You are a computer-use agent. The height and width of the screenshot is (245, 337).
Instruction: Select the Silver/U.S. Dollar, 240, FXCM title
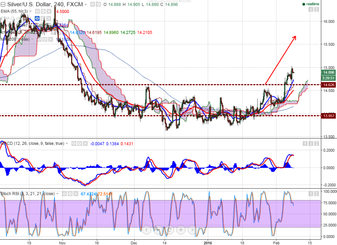[45, 4]
